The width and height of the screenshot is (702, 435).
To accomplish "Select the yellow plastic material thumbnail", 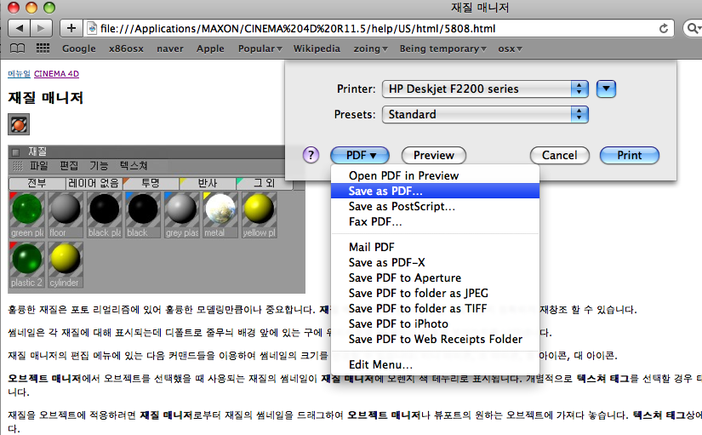I will click(259, 215).
